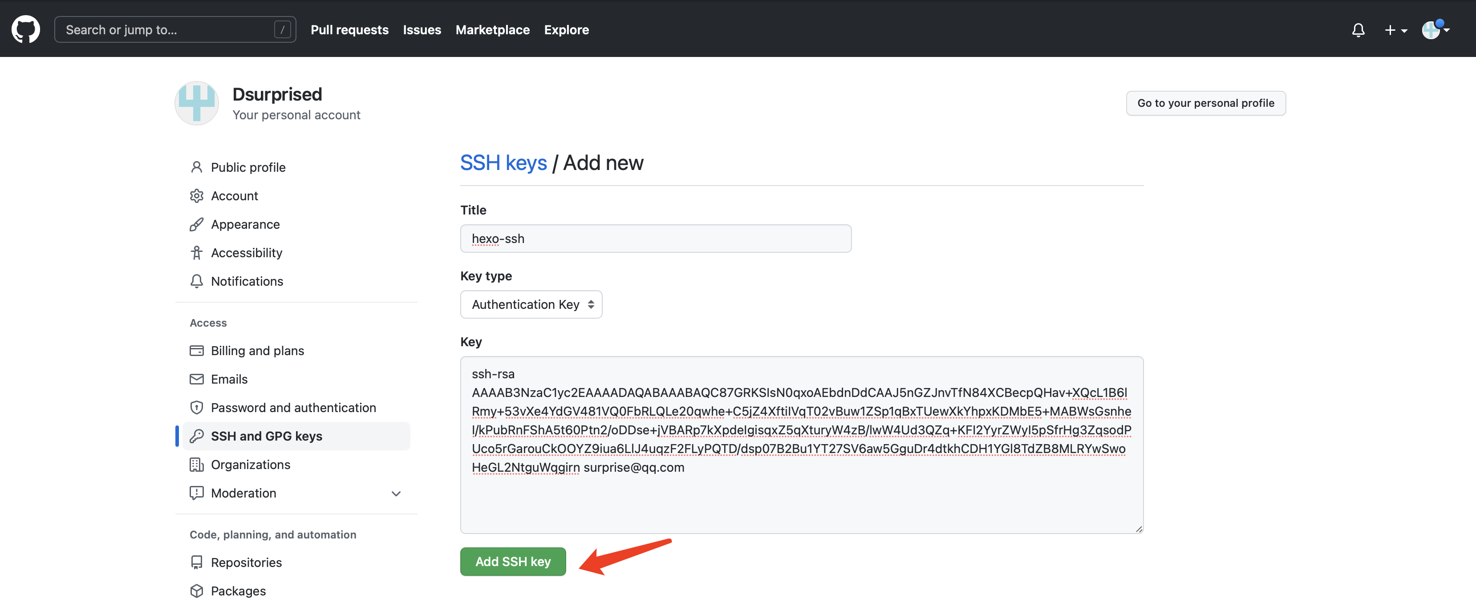Open Appearance paintbrush item
Image resolution: width=1476 pixels, height=607 pixels.
coord(245,224)
